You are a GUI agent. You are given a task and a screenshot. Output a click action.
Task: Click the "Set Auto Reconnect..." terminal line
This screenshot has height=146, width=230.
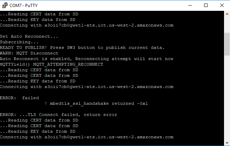point(29,36)
